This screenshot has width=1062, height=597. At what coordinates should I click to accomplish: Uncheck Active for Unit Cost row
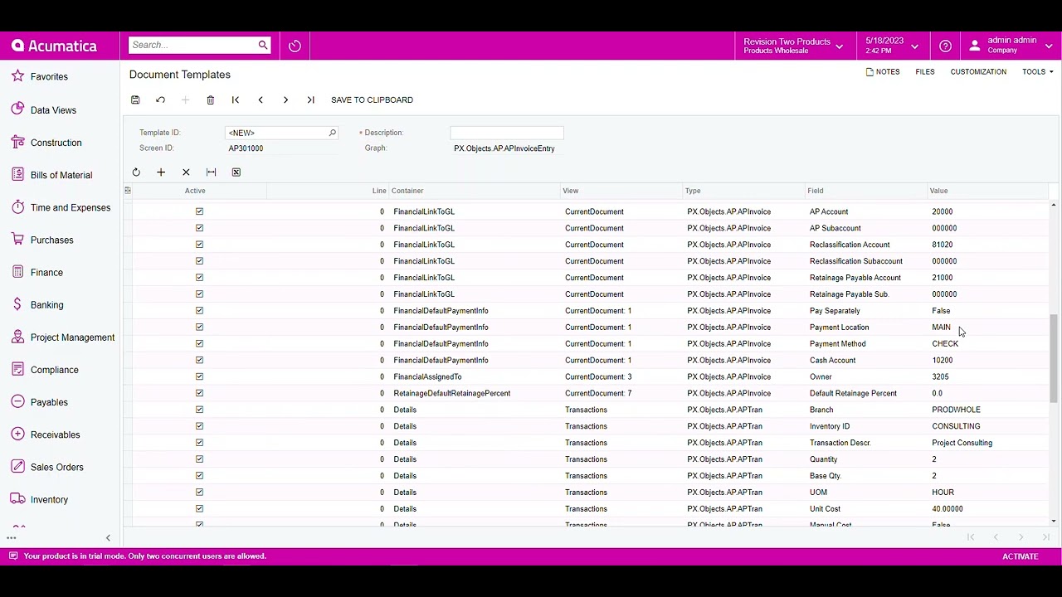(x=199, y=508)
